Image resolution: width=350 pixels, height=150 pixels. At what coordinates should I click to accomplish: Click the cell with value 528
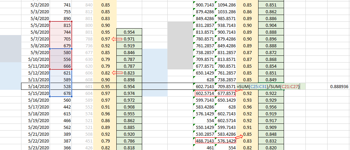tap(61, 86)
